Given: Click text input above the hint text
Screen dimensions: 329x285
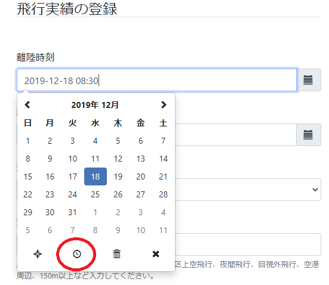Looking at the screenshot, I should [248, 244].
